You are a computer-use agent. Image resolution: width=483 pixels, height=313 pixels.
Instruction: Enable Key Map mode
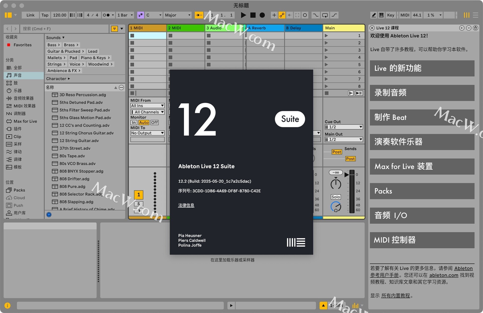pyautogui.click(x=391, y=15)
